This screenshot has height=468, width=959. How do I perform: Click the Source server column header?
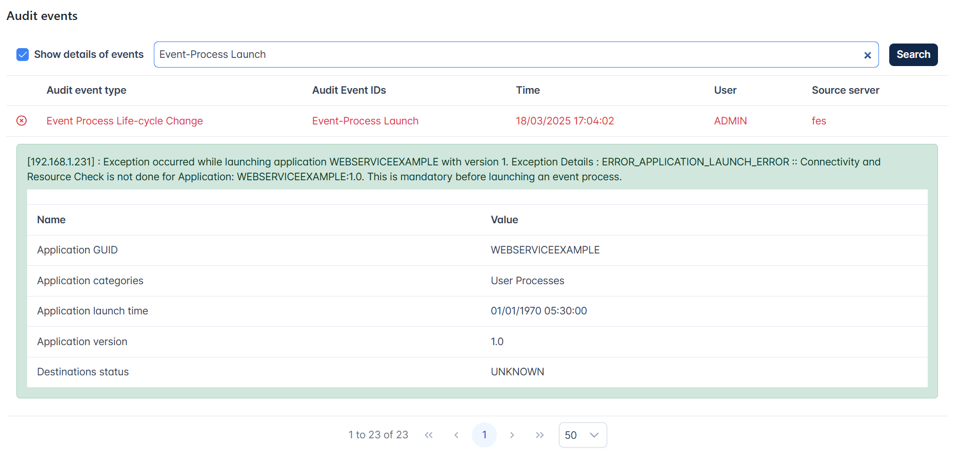click(x=845, y=90)
